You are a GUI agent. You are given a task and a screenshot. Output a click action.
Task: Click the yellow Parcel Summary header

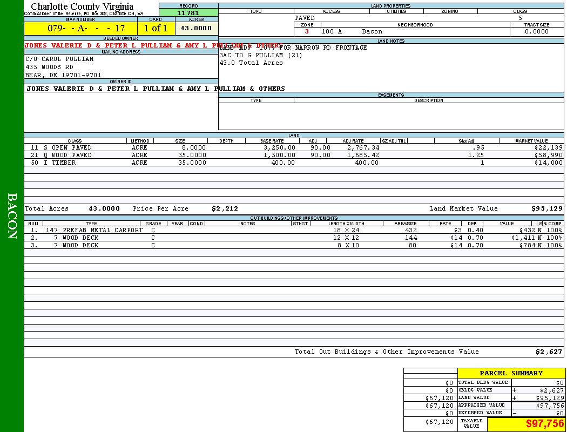(x=511, y=373)
